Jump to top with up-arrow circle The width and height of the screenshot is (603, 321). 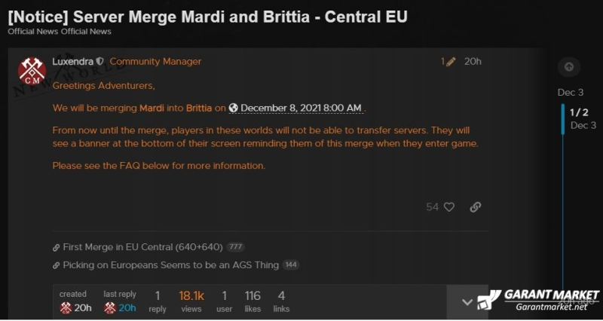(x=569, y=67)
